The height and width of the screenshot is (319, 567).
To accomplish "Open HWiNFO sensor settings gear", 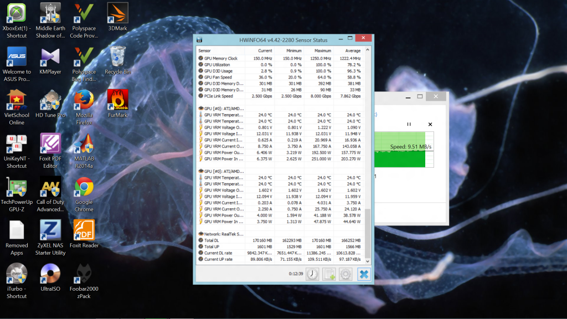I will (x=346, y=274).
